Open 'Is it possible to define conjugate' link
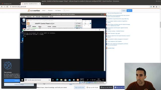Viewport: 161px width, 90px height. [118, 39]
